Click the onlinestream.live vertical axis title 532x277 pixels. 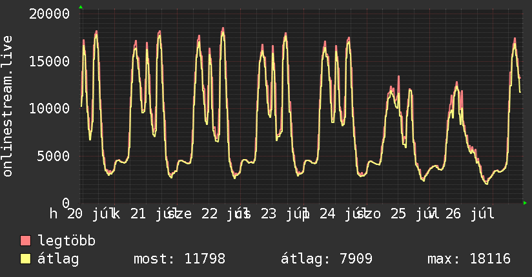[7, 106]
